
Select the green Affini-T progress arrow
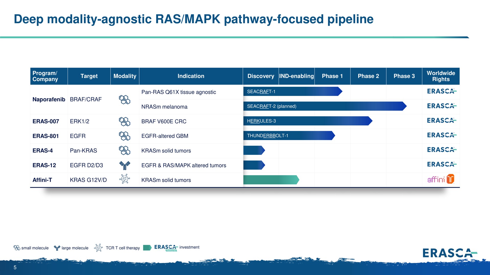pyautogui.click(x=271, y=180)
